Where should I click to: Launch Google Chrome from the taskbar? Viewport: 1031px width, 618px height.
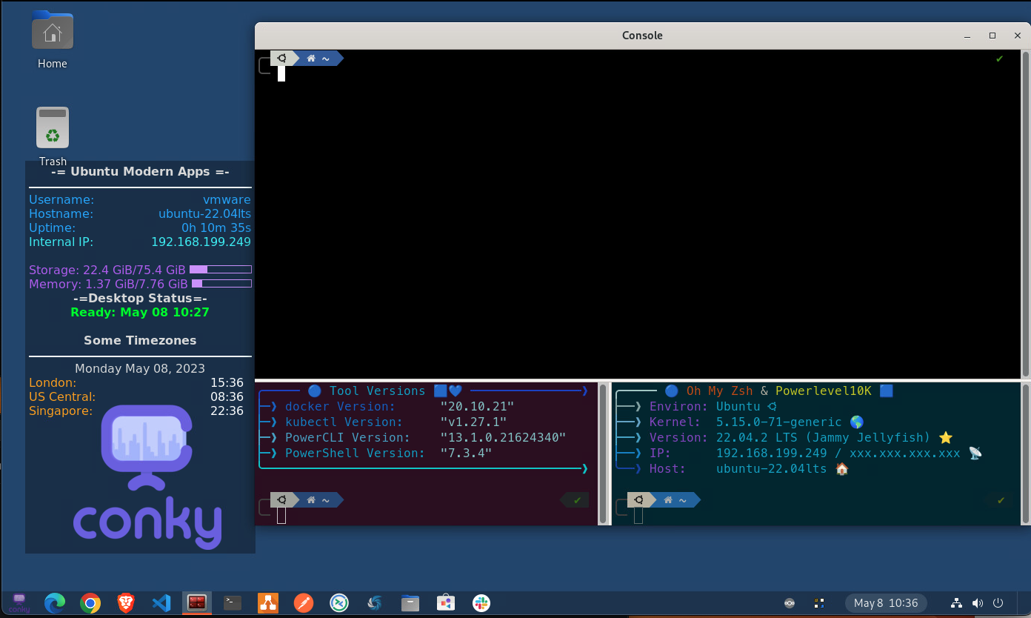[90, 603]
